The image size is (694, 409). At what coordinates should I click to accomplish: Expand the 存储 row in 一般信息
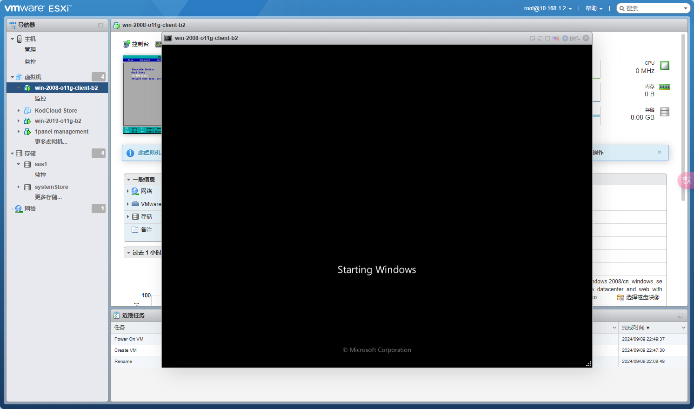click(x=128, y=217)
